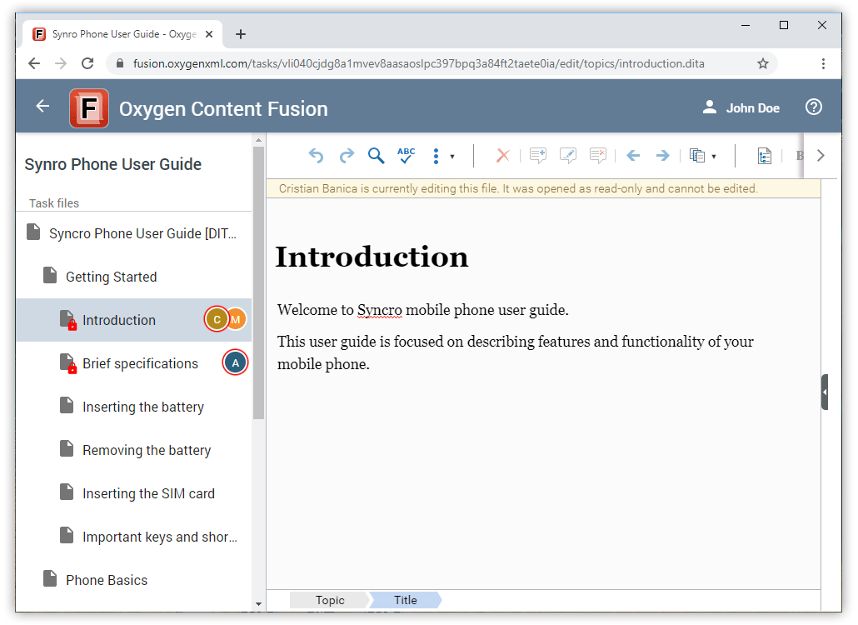Screen dimensions: 858x625
Task: Open the copy pages dropdown in toolbar
Action: (x=702, y=156)
